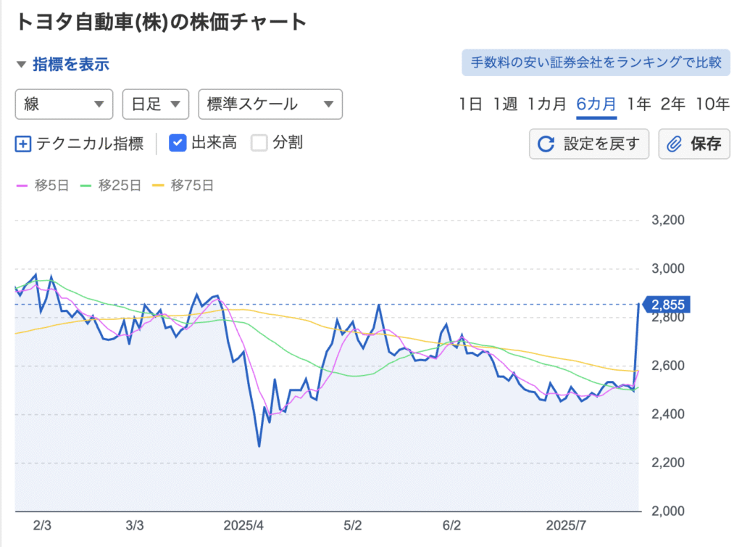The width and height of the screenshot is (742, 547).
Task: Open the 日足 interval dropdown
Action: pos(156,104)
